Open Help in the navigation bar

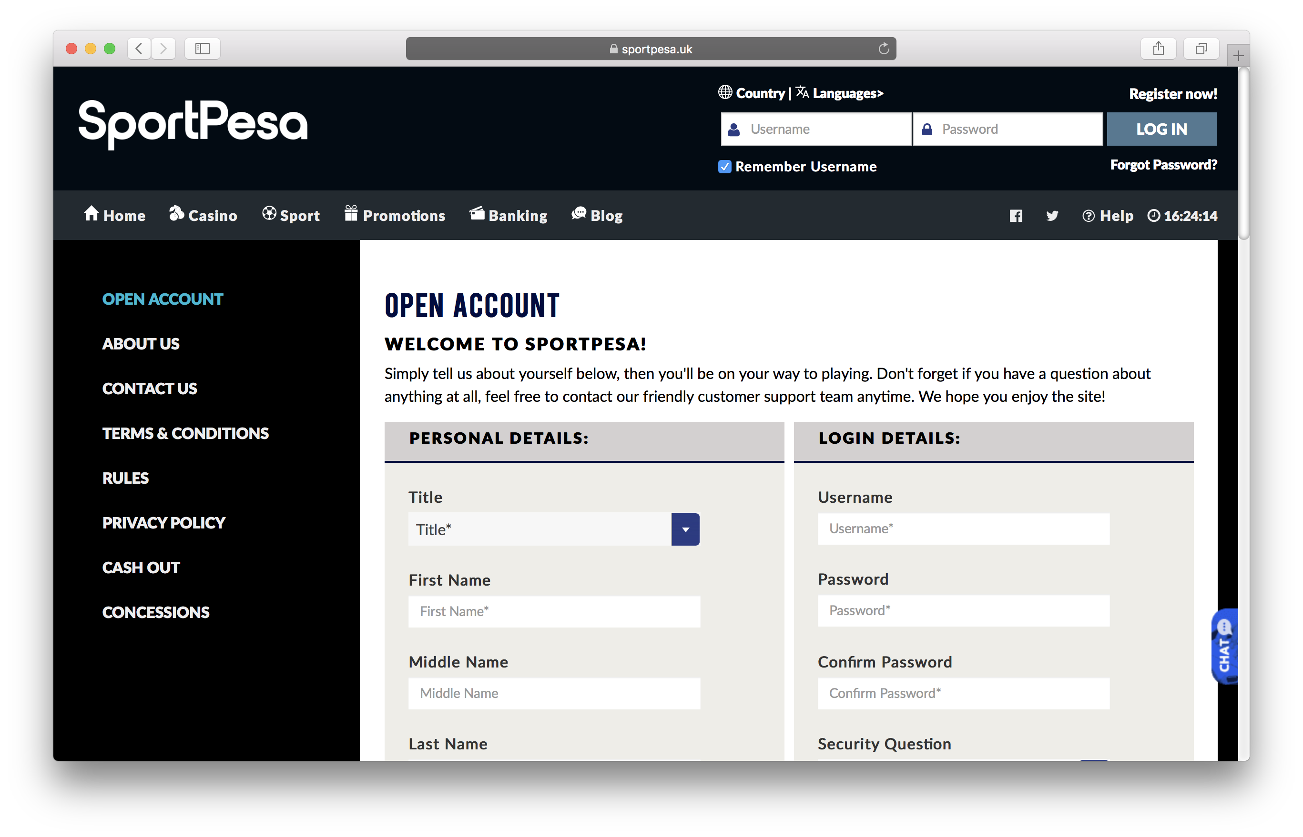pos(1108,216)
